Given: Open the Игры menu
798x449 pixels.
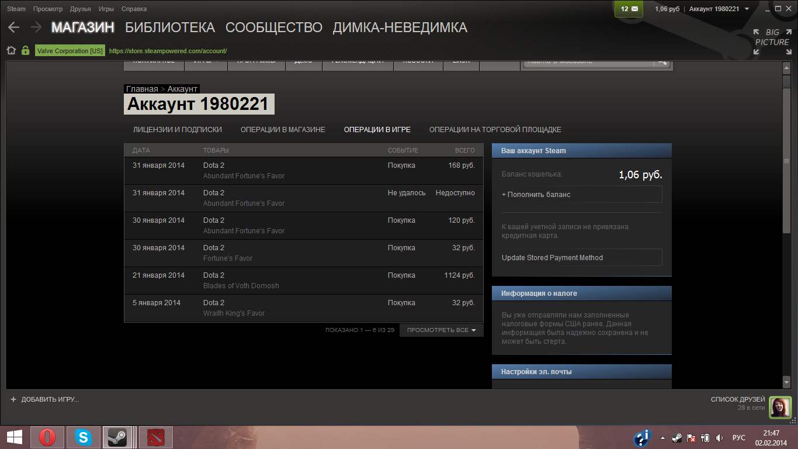Looking at the screenshot, I should [x=106, y=9].
